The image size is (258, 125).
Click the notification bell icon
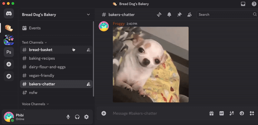click(x=169, y=14)
